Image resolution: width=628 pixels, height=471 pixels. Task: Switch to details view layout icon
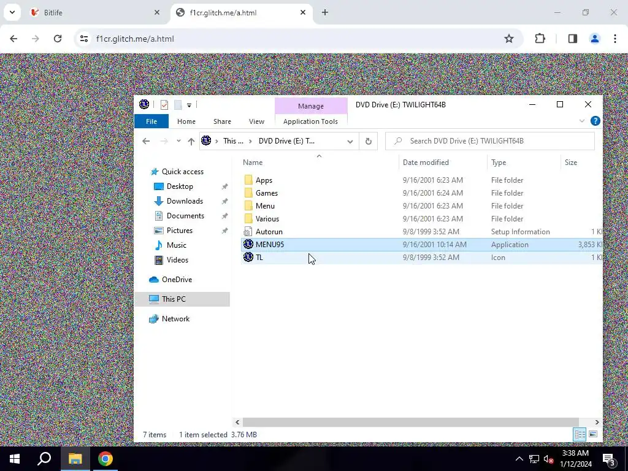580,435
